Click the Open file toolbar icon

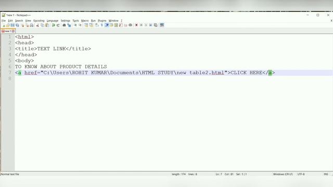point(8,25)
